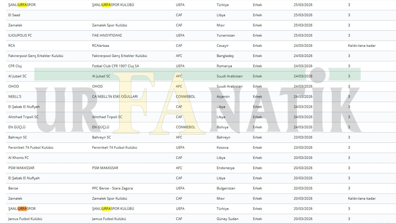
Task: Select date 24/03/2026 in the CFR Cluj row
Action: tap(303, 66)
